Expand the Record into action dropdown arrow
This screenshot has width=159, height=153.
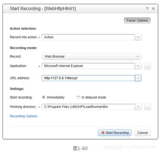138,37
